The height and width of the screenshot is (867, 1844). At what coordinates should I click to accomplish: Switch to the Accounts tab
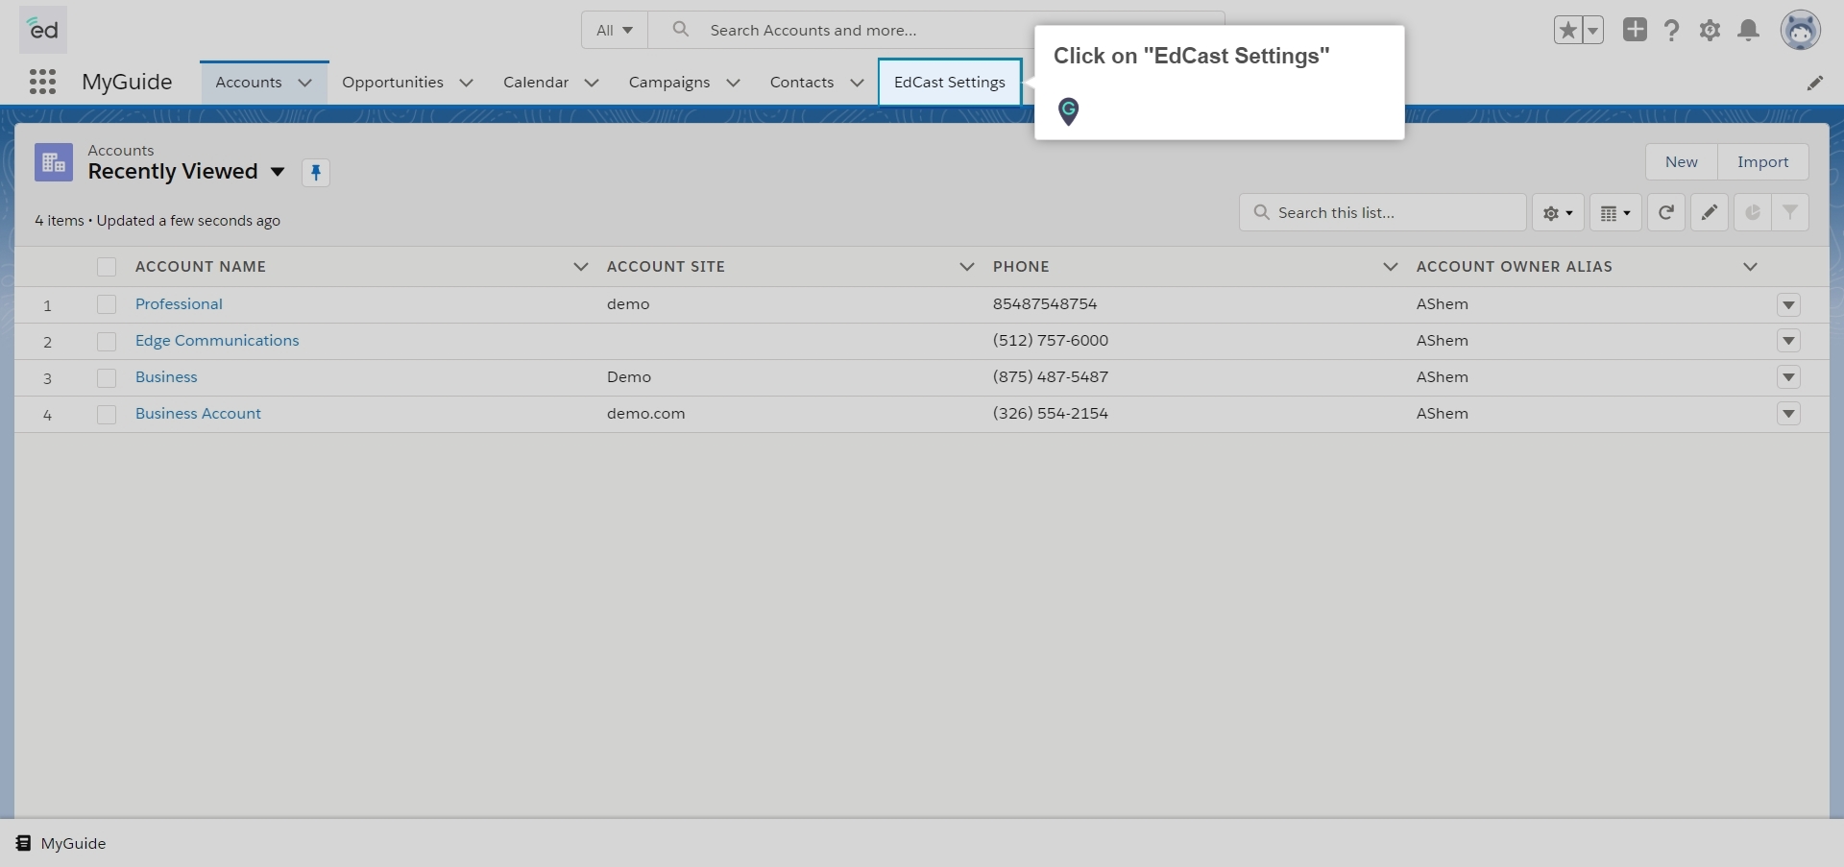click(x=249, y=83)
